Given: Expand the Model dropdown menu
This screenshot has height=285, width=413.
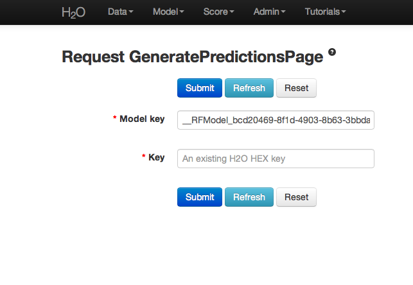Looking at the screenshot, I should 168,12.
